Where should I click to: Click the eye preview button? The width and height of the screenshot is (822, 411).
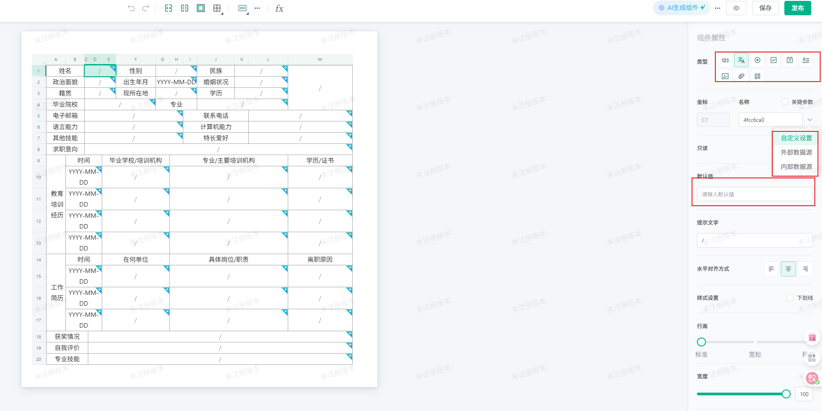click(x=736, y=8)
